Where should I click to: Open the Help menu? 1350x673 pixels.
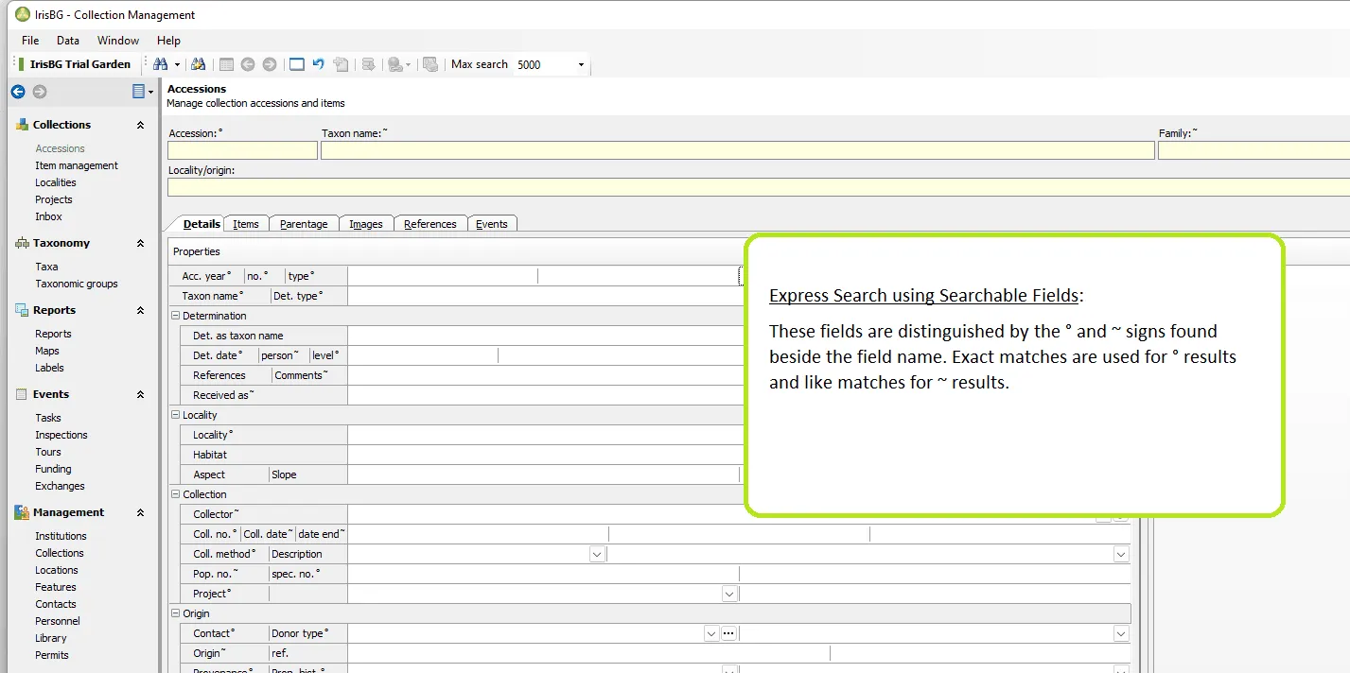point(168,41)
